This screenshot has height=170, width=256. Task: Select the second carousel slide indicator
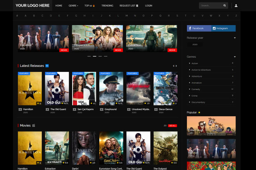95,56
